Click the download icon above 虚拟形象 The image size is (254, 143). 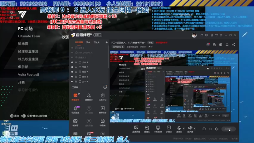pyautogui.click(x=89, y=121)
